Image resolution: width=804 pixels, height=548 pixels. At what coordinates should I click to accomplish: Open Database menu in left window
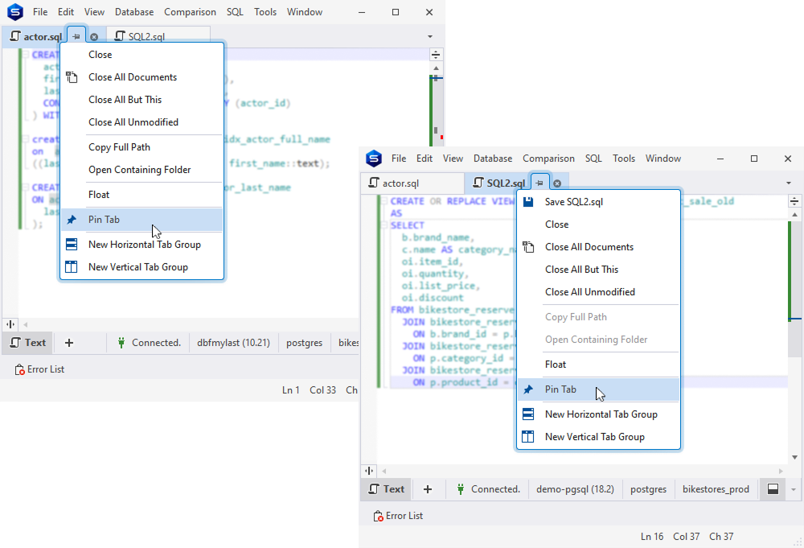tap(134, 12)
